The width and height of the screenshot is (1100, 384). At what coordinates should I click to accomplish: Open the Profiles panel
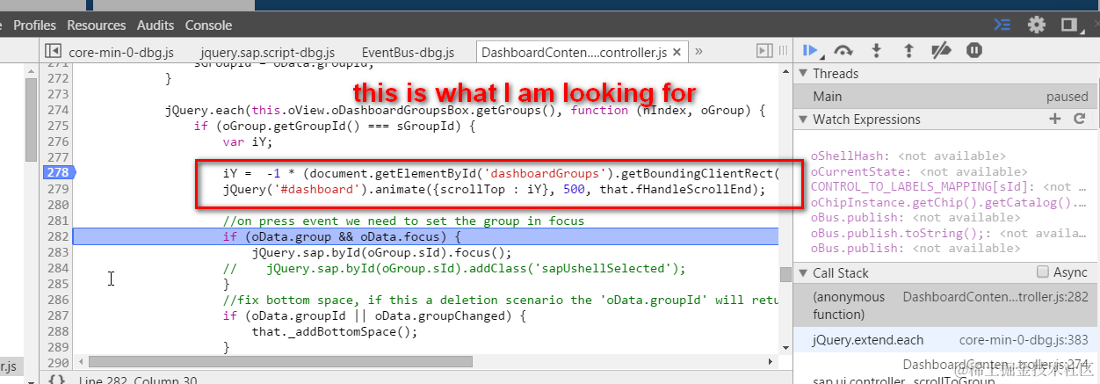(34, 25)
